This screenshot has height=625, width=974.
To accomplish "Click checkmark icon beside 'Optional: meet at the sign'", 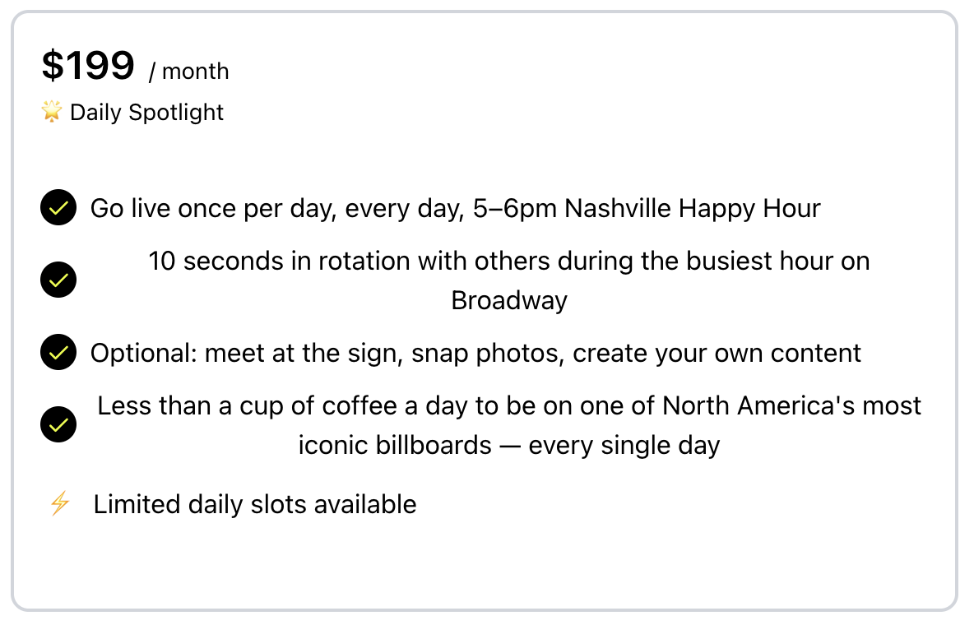I will point(58,353).
